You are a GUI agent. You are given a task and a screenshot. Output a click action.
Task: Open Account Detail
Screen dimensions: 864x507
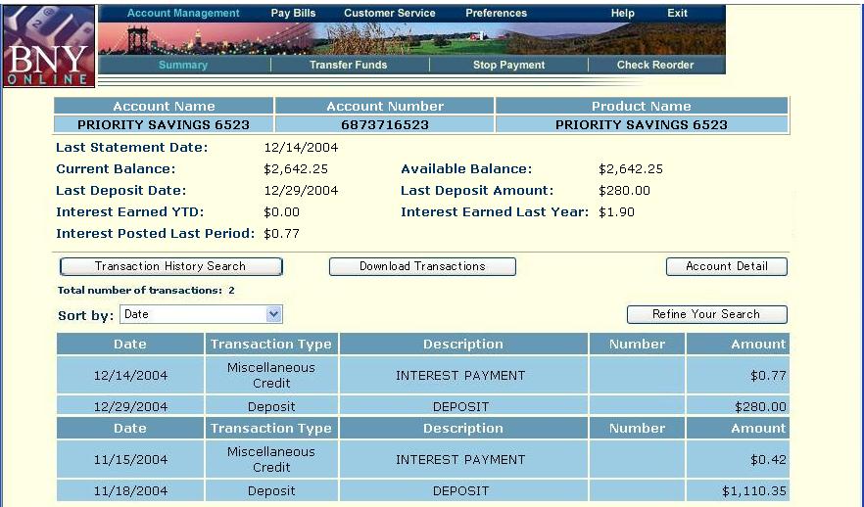tap(726, 266)
